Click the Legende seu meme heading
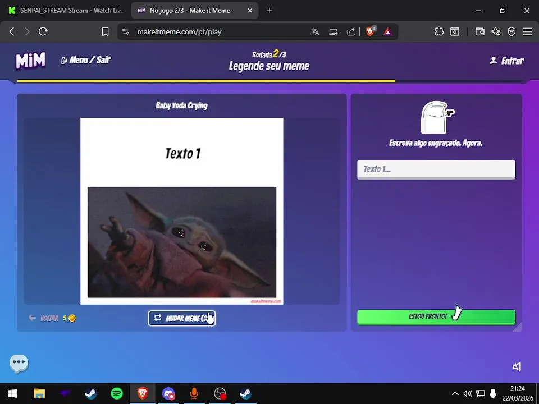The height and width of the screenshot is (404, 539). [x=269, y=66]
